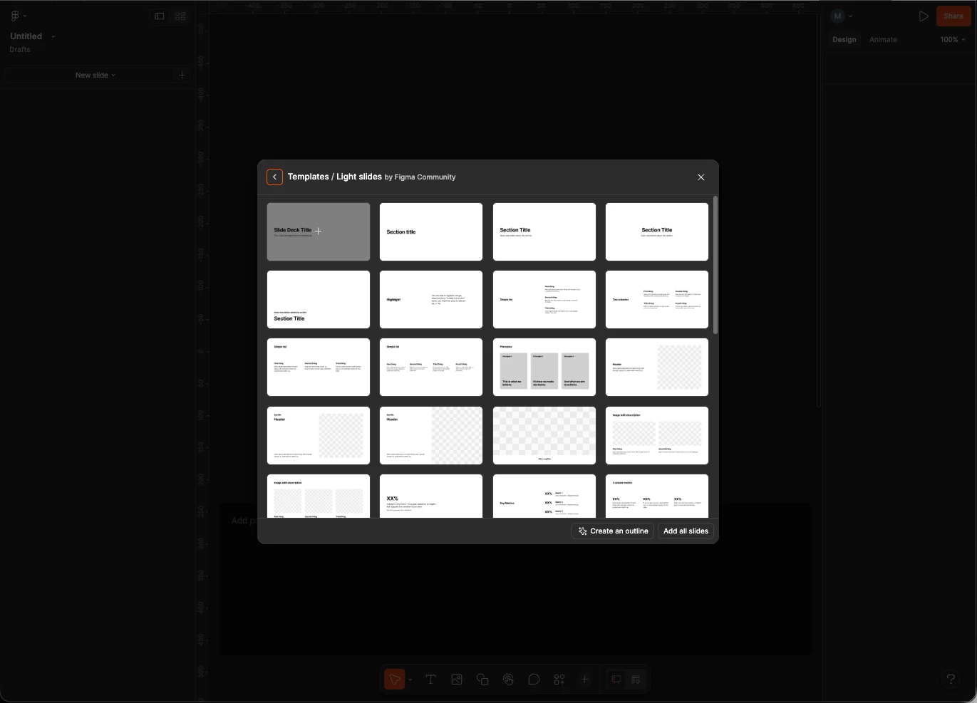The image size is (977, 703).
Task: Switch to slide view mode in toolbar
Action: point(616,679)
